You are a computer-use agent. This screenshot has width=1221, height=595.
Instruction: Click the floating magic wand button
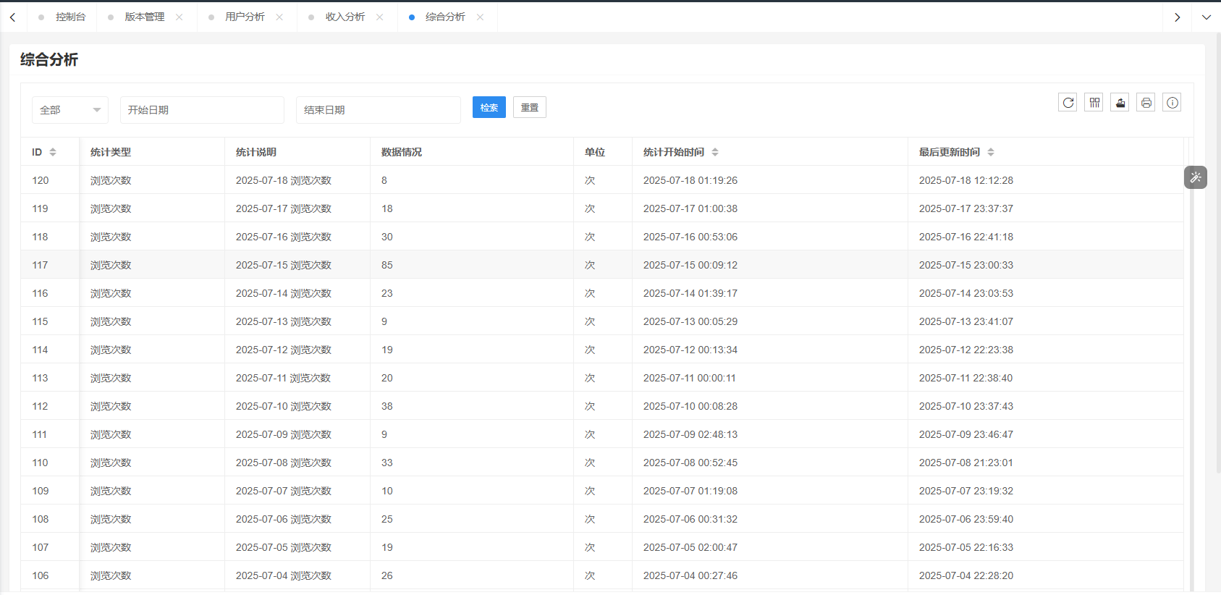1196,177
